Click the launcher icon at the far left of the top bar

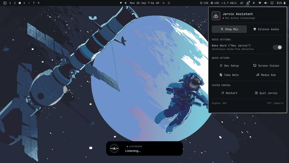5,3
